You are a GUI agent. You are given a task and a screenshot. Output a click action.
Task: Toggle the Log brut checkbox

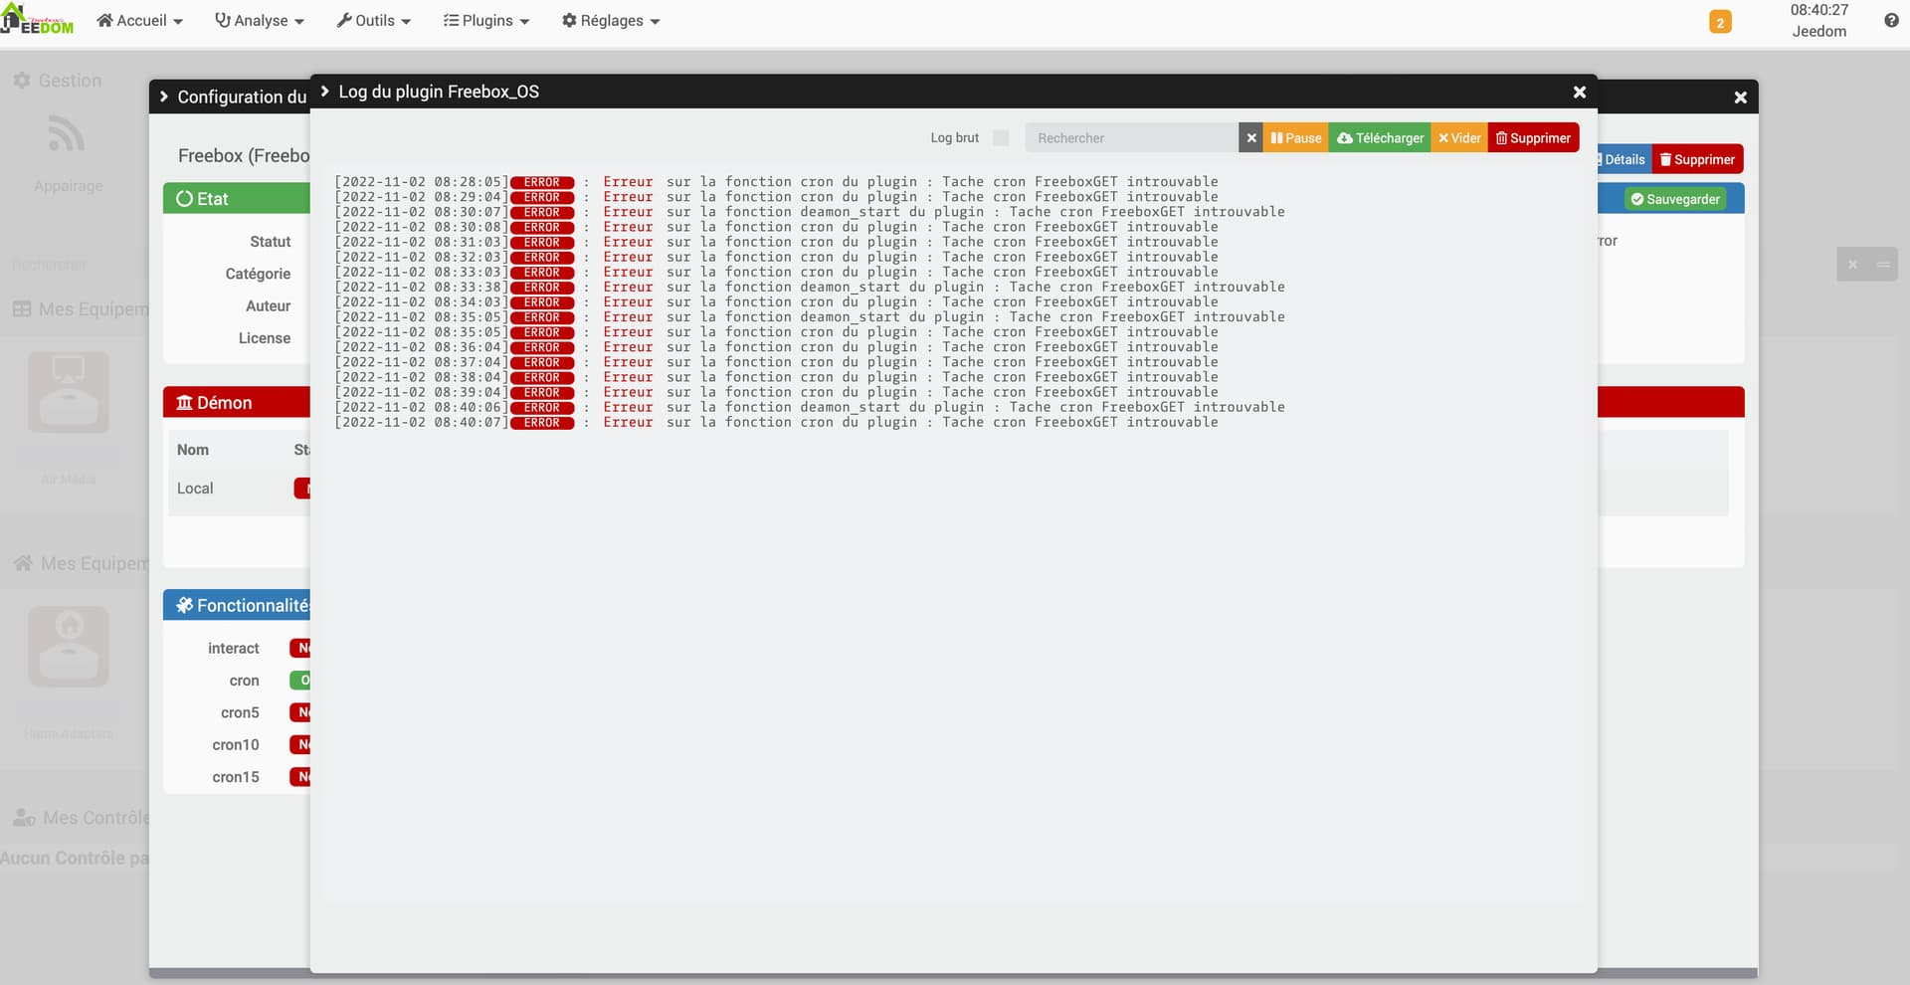[x=1001, y=138]
